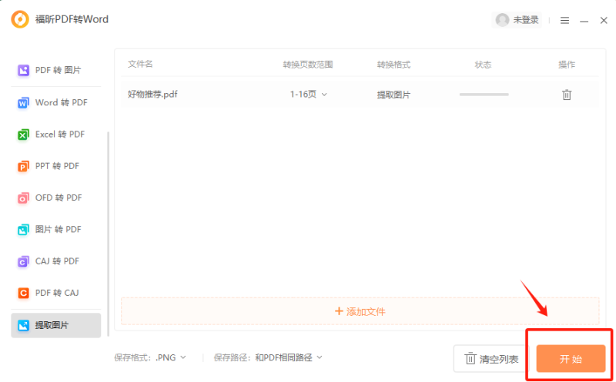The width and height of the screenshot is (616, 382).
Task: Click the 图片 转 PDF icon
Action: [x=23, y=230]
